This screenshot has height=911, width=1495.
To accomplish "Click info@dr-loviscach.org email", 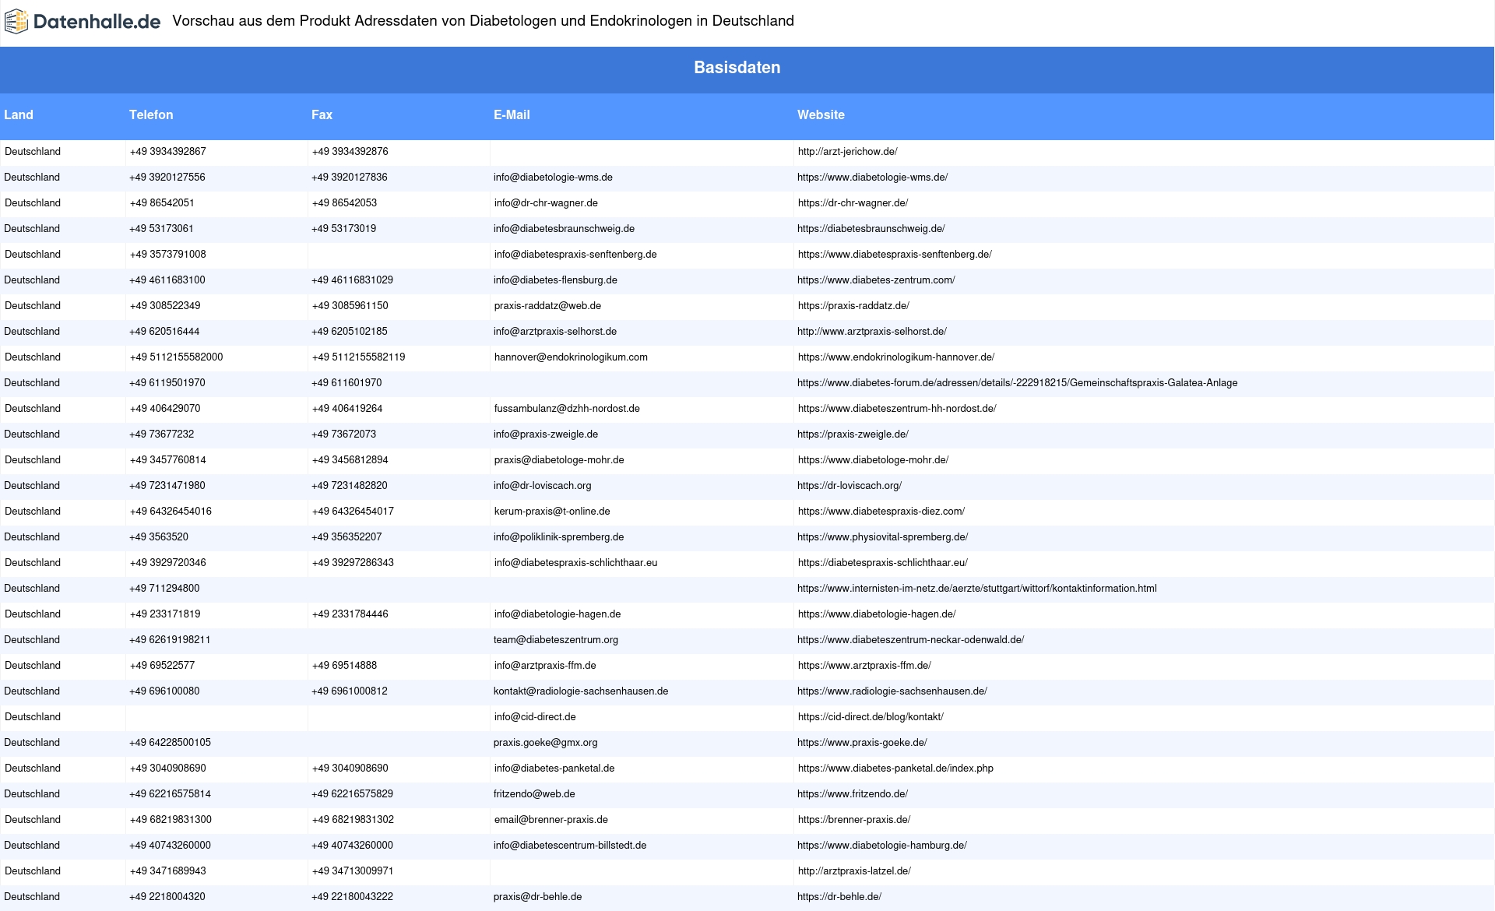I will pyautogui.click(x=542, y=486).
